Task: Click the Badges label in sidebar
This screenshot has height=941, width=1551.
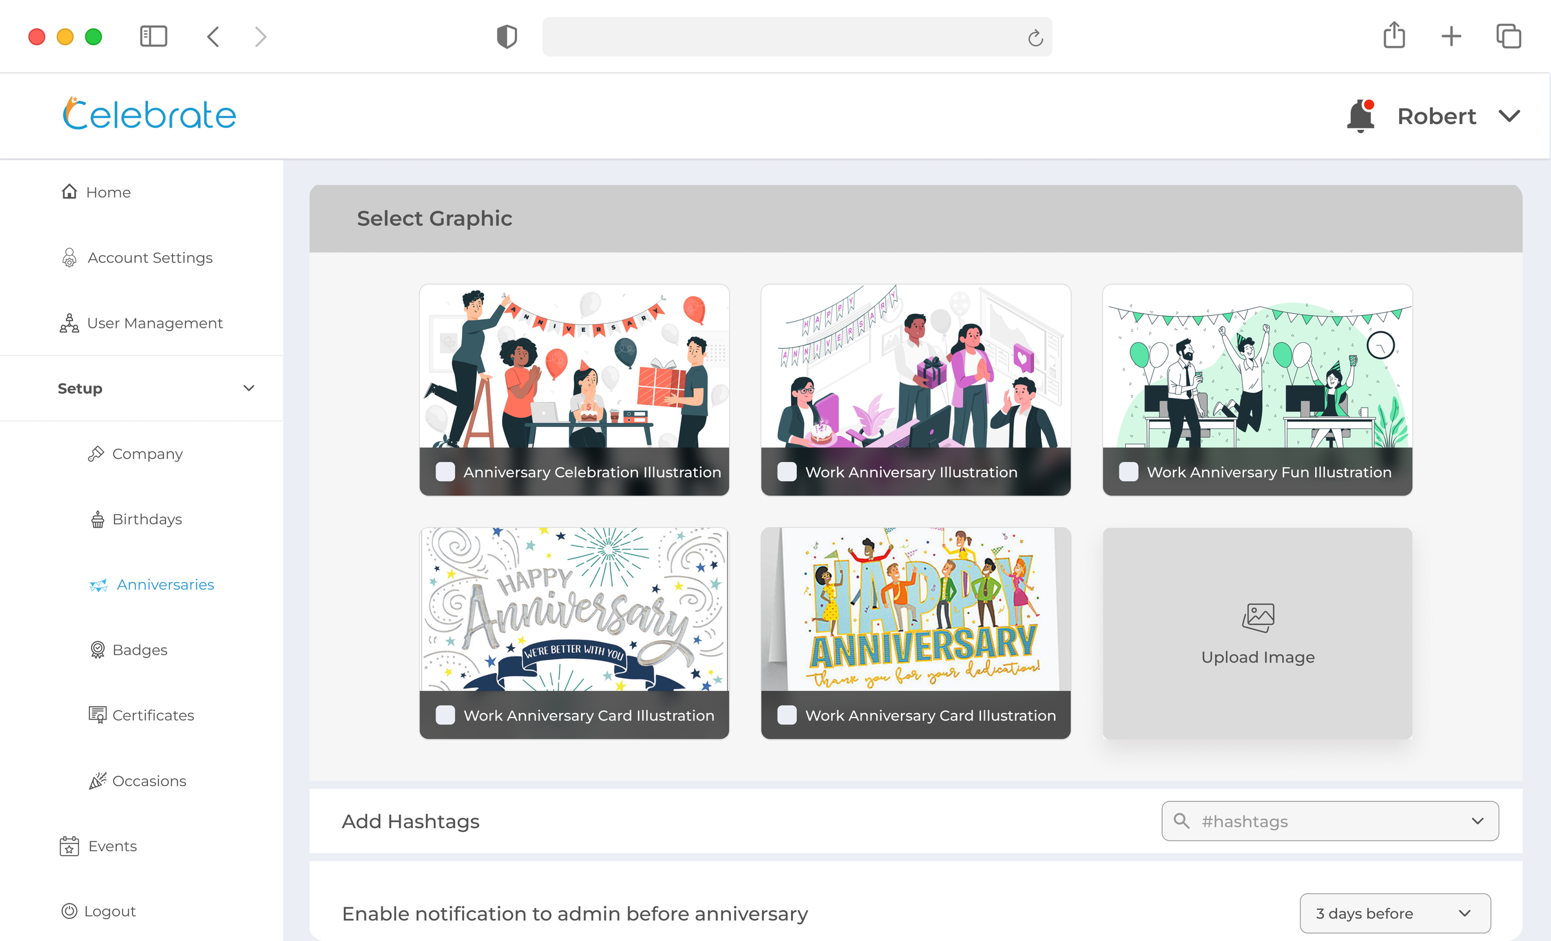Action: pyautogui.click(x=140, y=650)
